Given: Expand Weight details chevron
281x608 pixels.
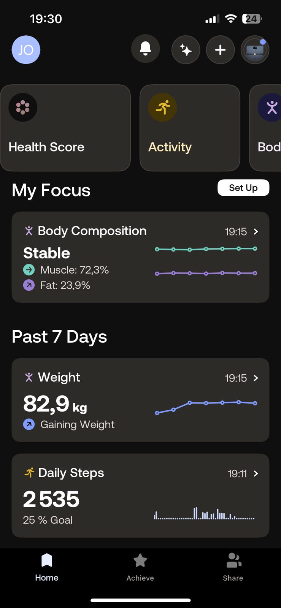Looking at the screenshot, I should pos(256,378).
